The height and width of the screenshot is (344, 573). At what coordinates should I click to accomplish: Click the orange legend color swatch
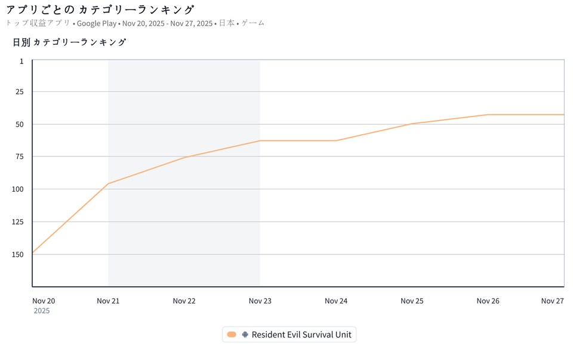(232, 335)
